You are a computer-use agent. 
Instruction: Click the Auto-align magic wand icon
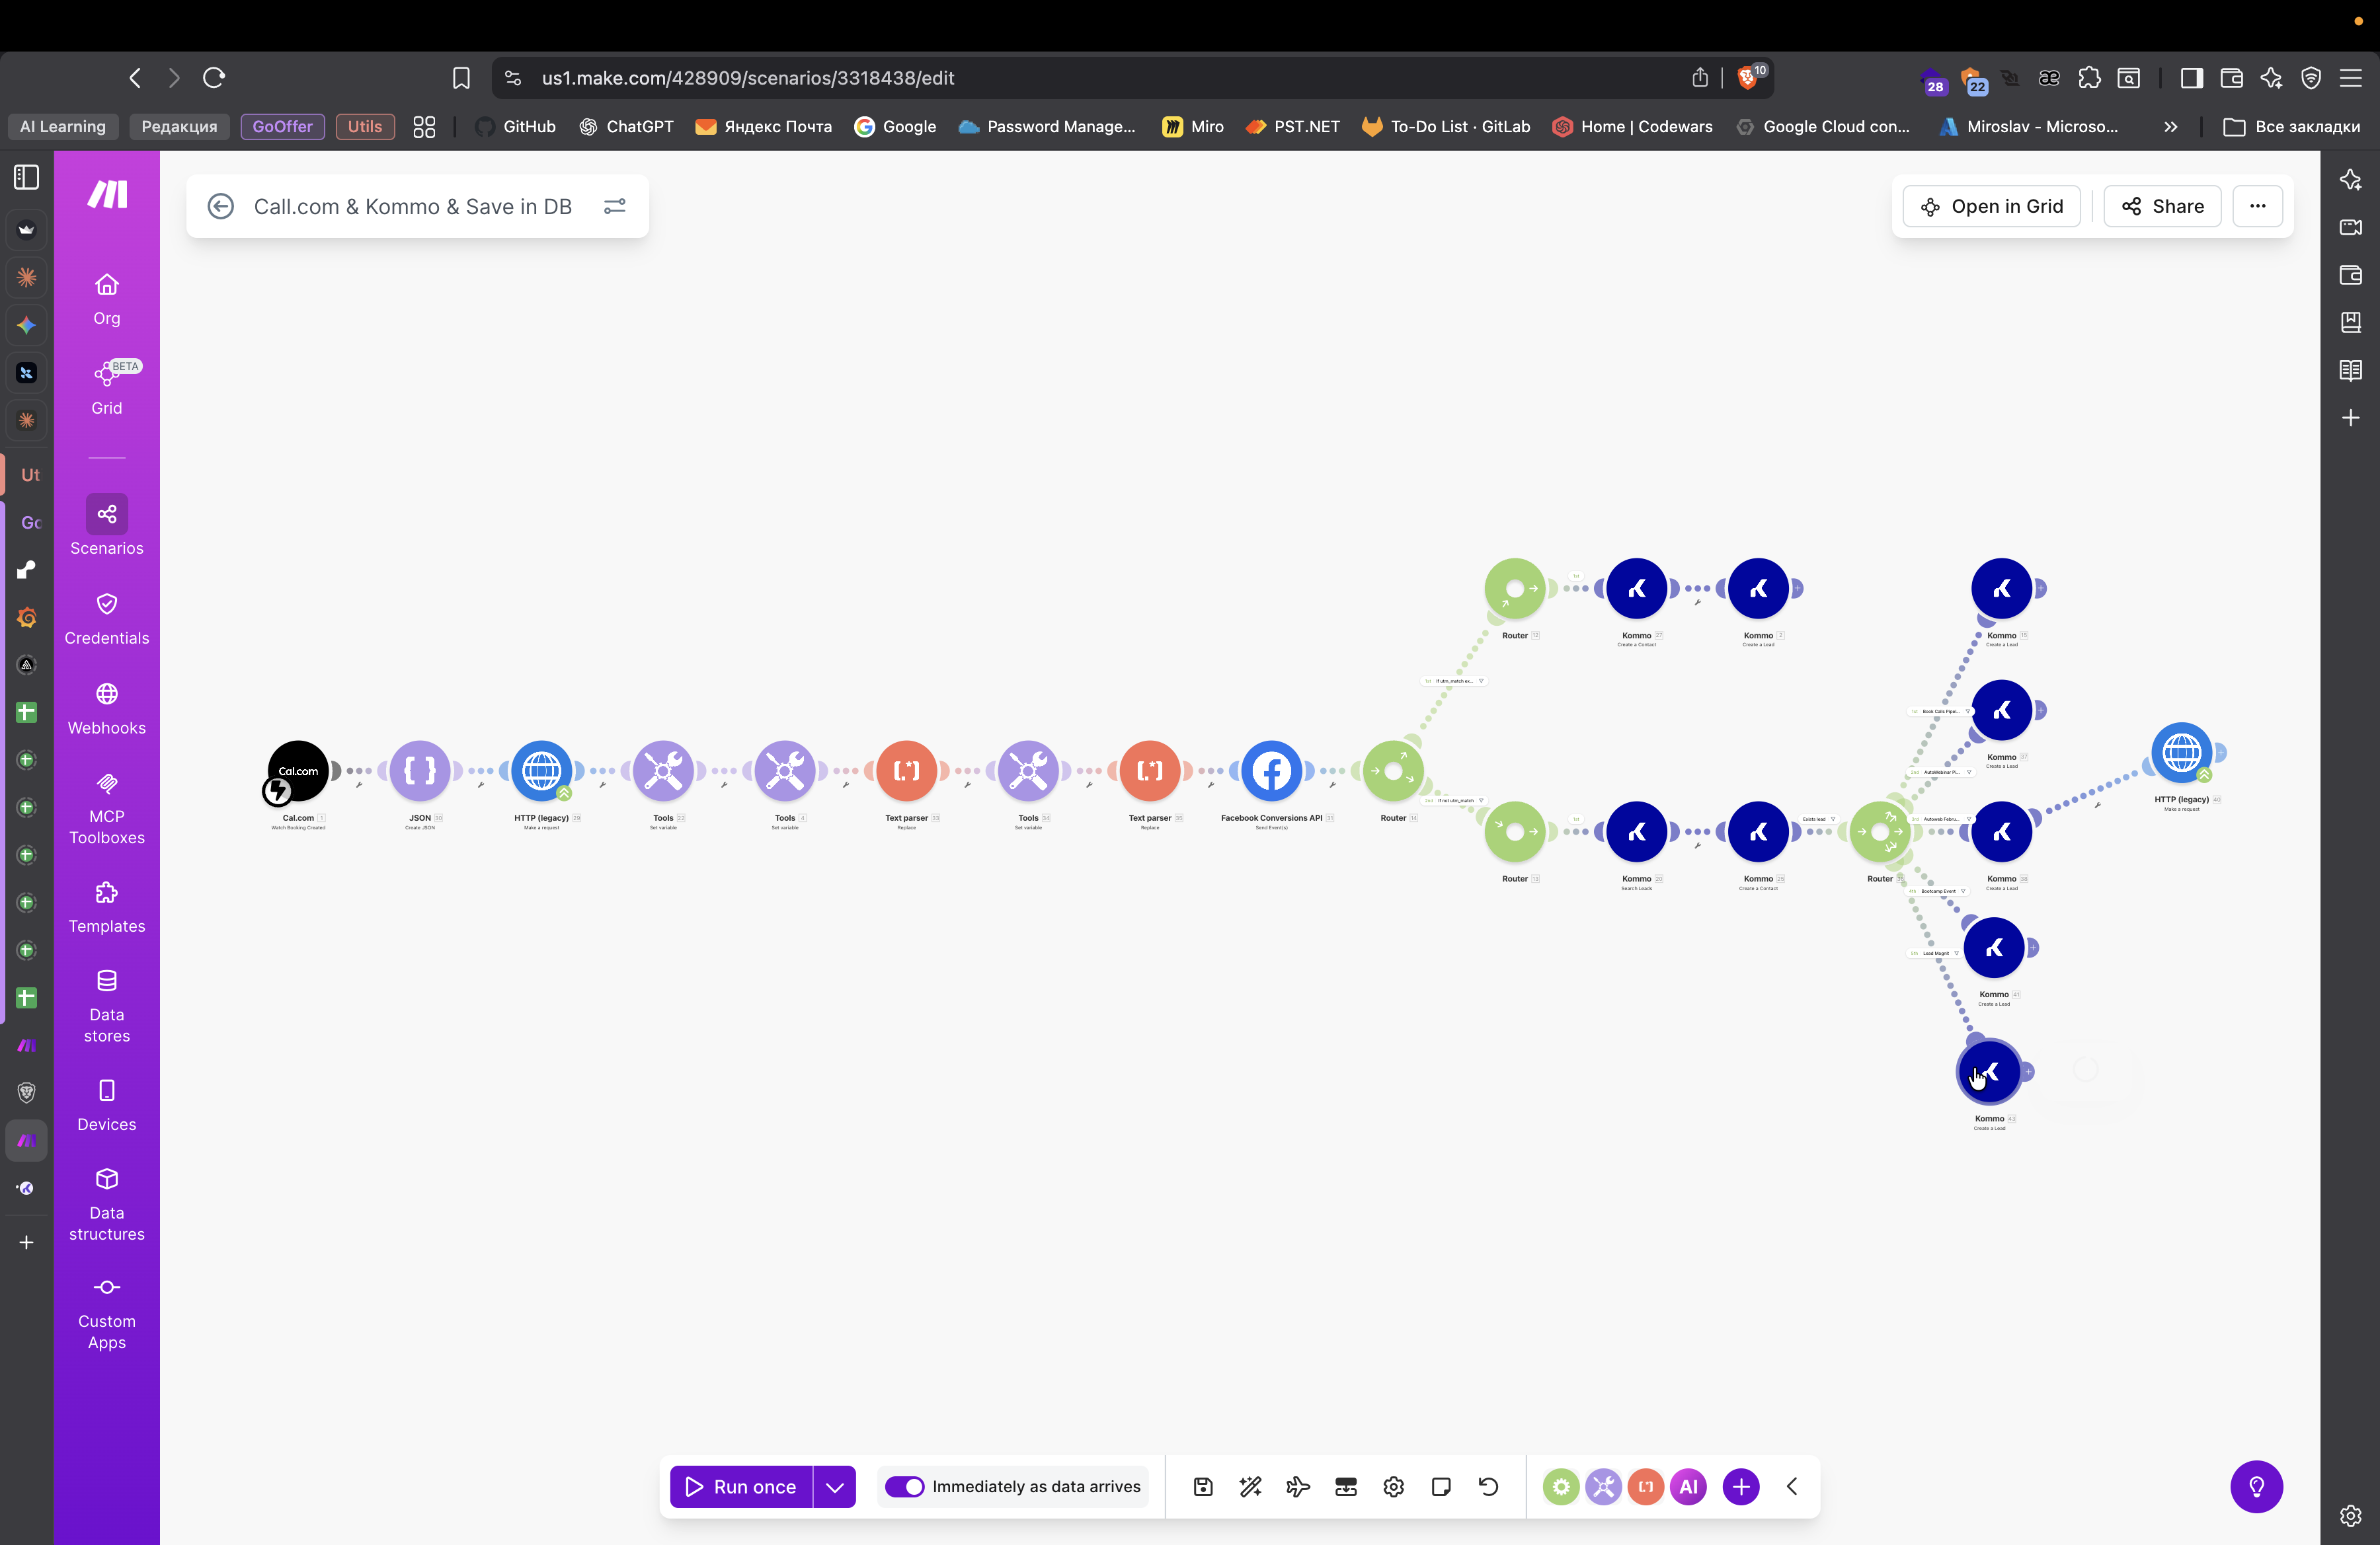point(1250,1486)
